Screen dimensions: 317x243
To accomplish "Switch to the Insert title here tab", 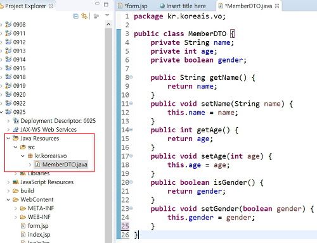I will coord(183,6).
